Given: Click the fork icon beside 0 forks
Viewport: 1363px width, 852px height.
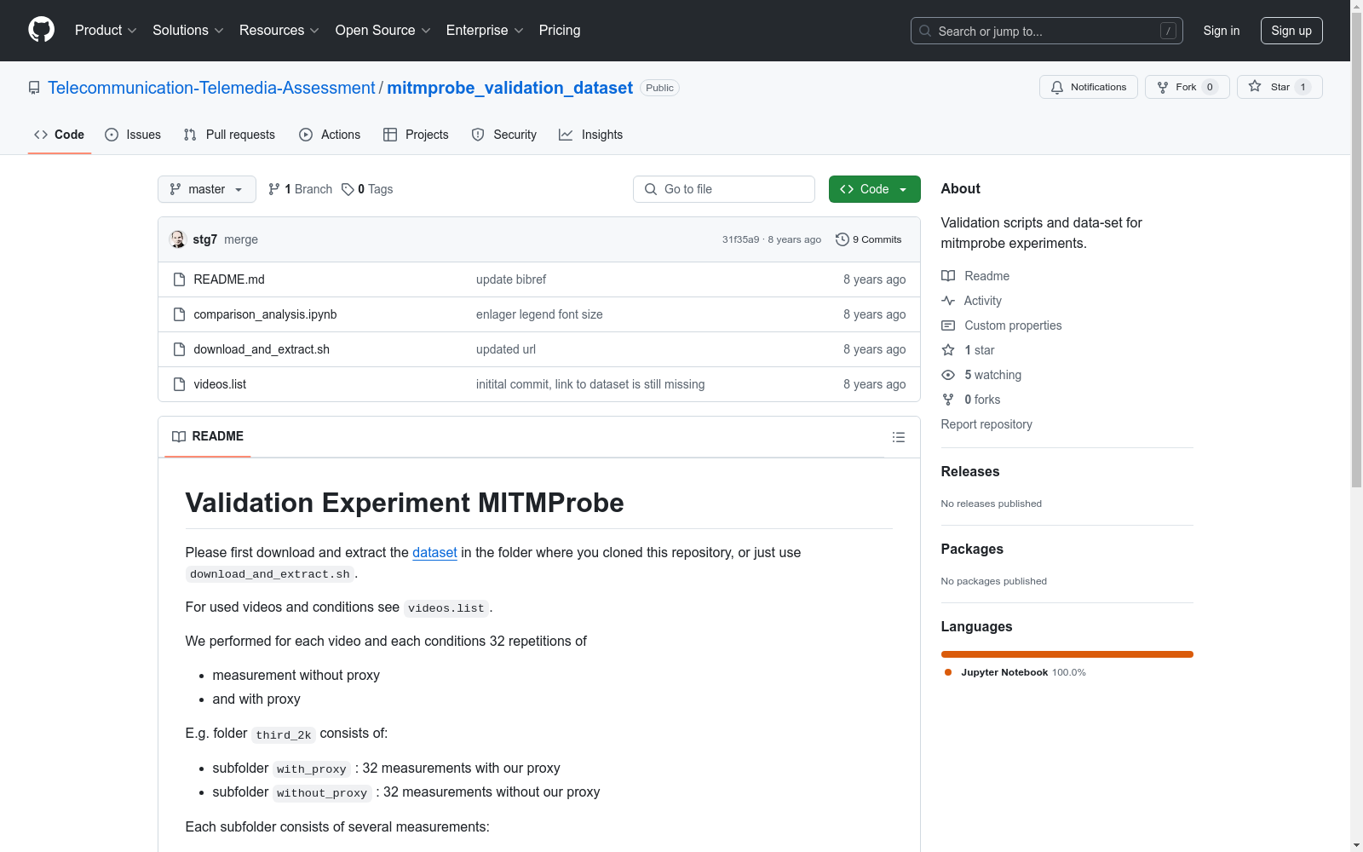Looking at the screenshot, I should pos(948,400).
